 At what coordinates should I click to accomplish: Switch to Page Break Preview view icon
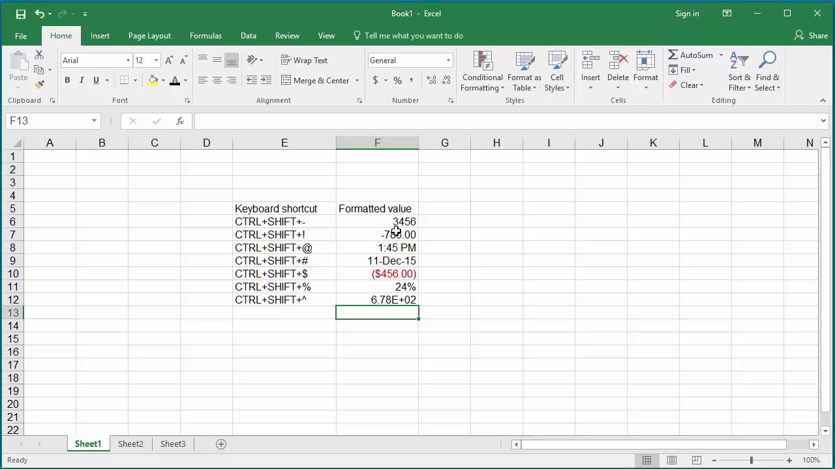click(697, 461)
